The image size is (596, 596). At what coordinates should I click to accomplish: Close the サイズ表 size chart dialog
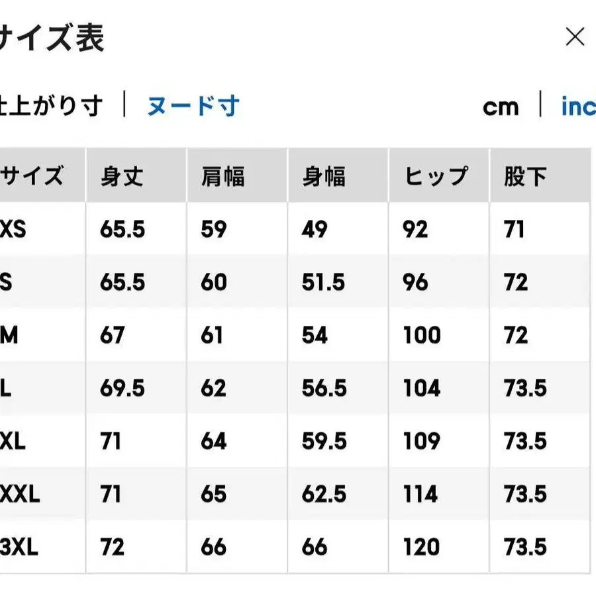click(x=575, y=37)
